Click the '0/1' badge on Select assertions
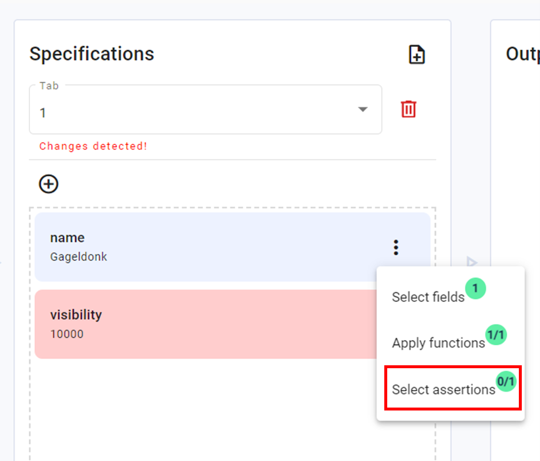Viewport: 540px width, 461px height. [x=506, y=382]
